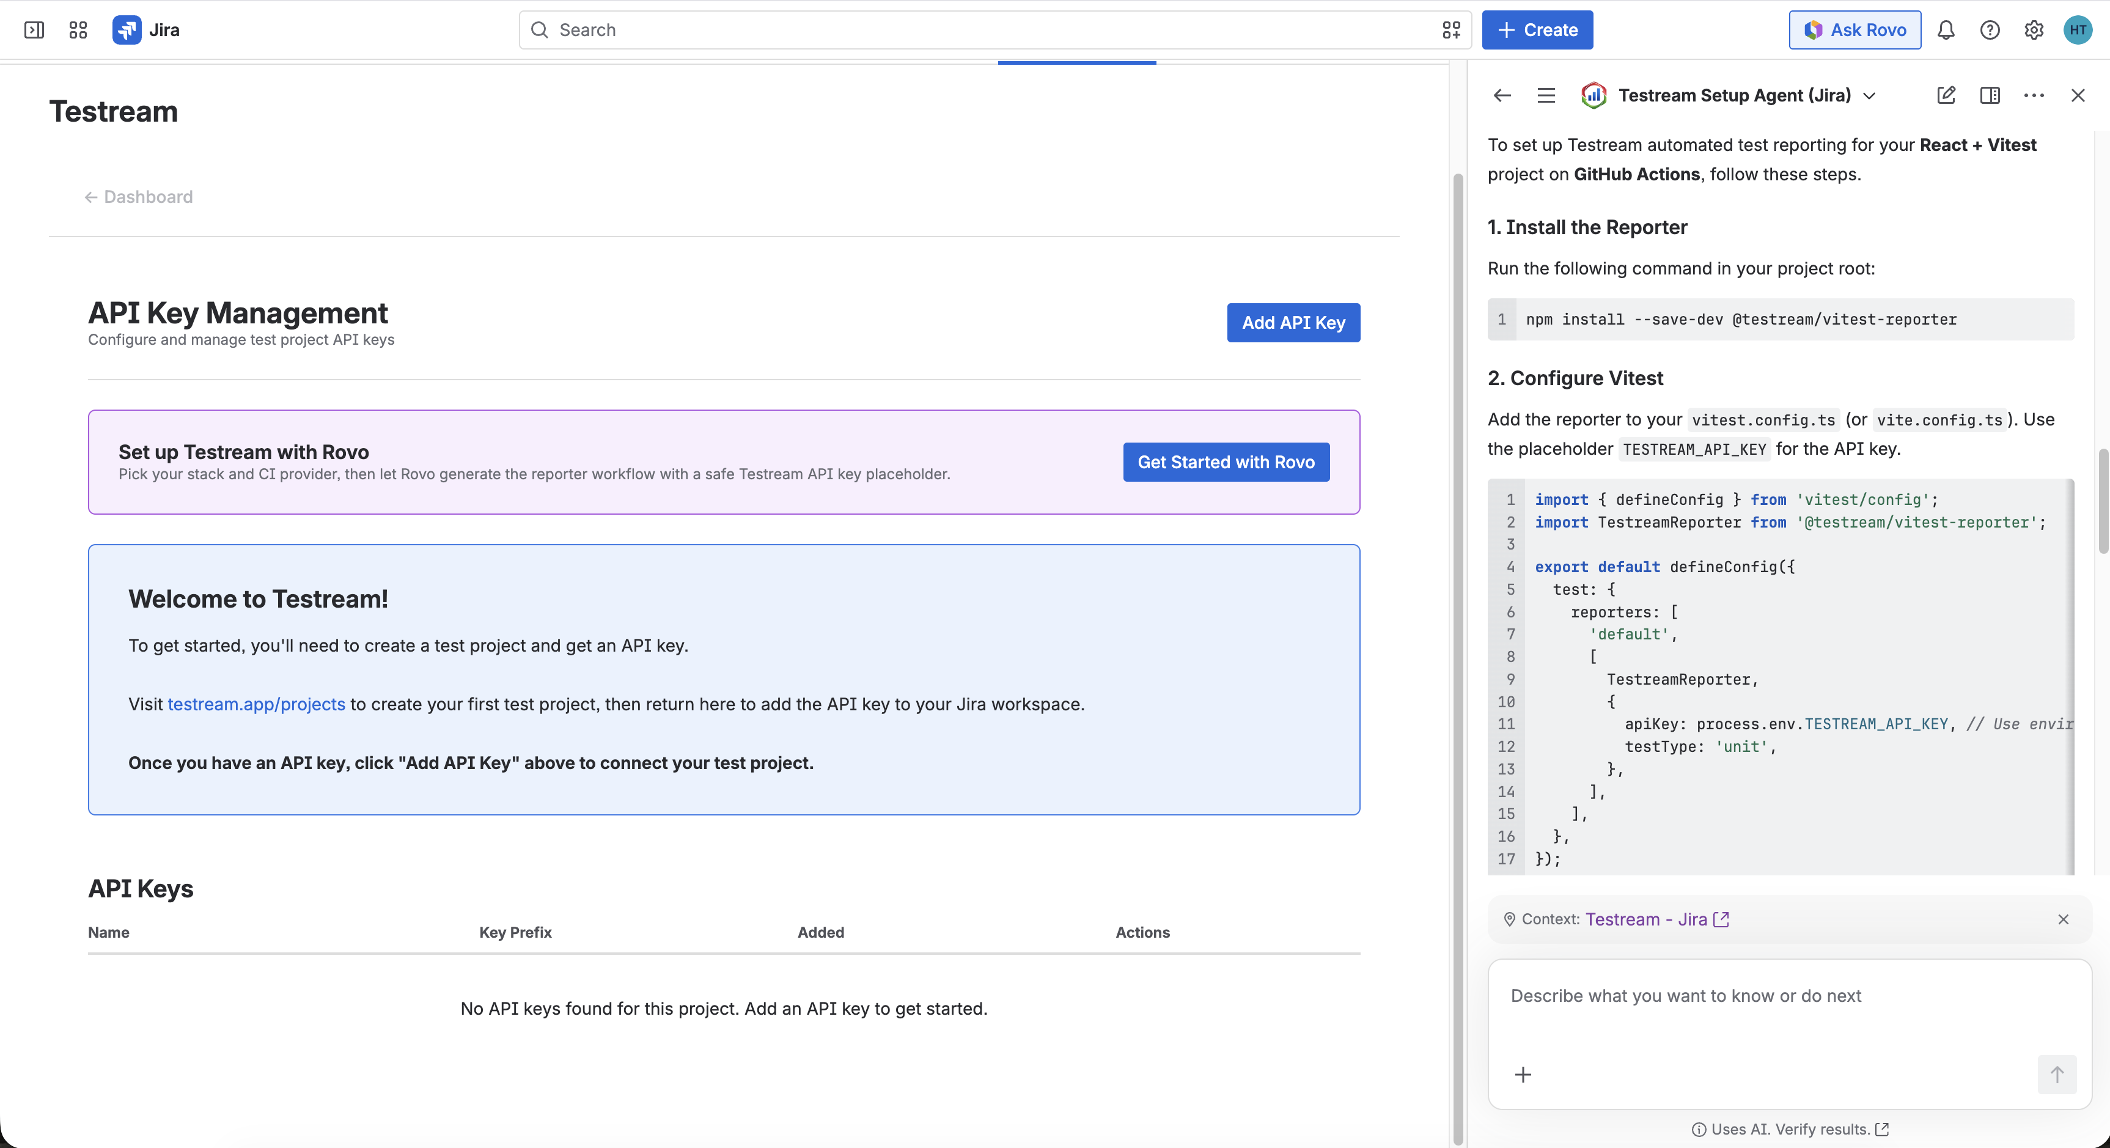
Task: Click Add API Key button
Action: point(1293,323)
